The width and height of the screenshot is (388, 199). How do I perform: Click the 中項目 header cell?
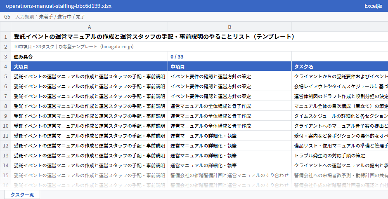(229, 66)
